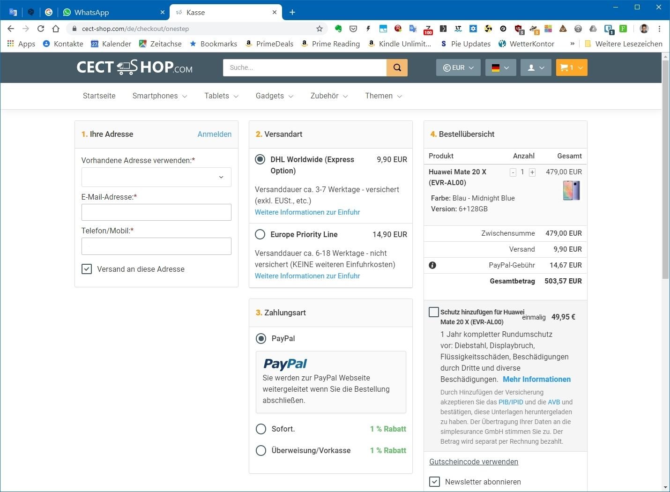670x492 pixels.
Task: Select Überweisung/Vorkasse payment method
Action: point(261,450)
